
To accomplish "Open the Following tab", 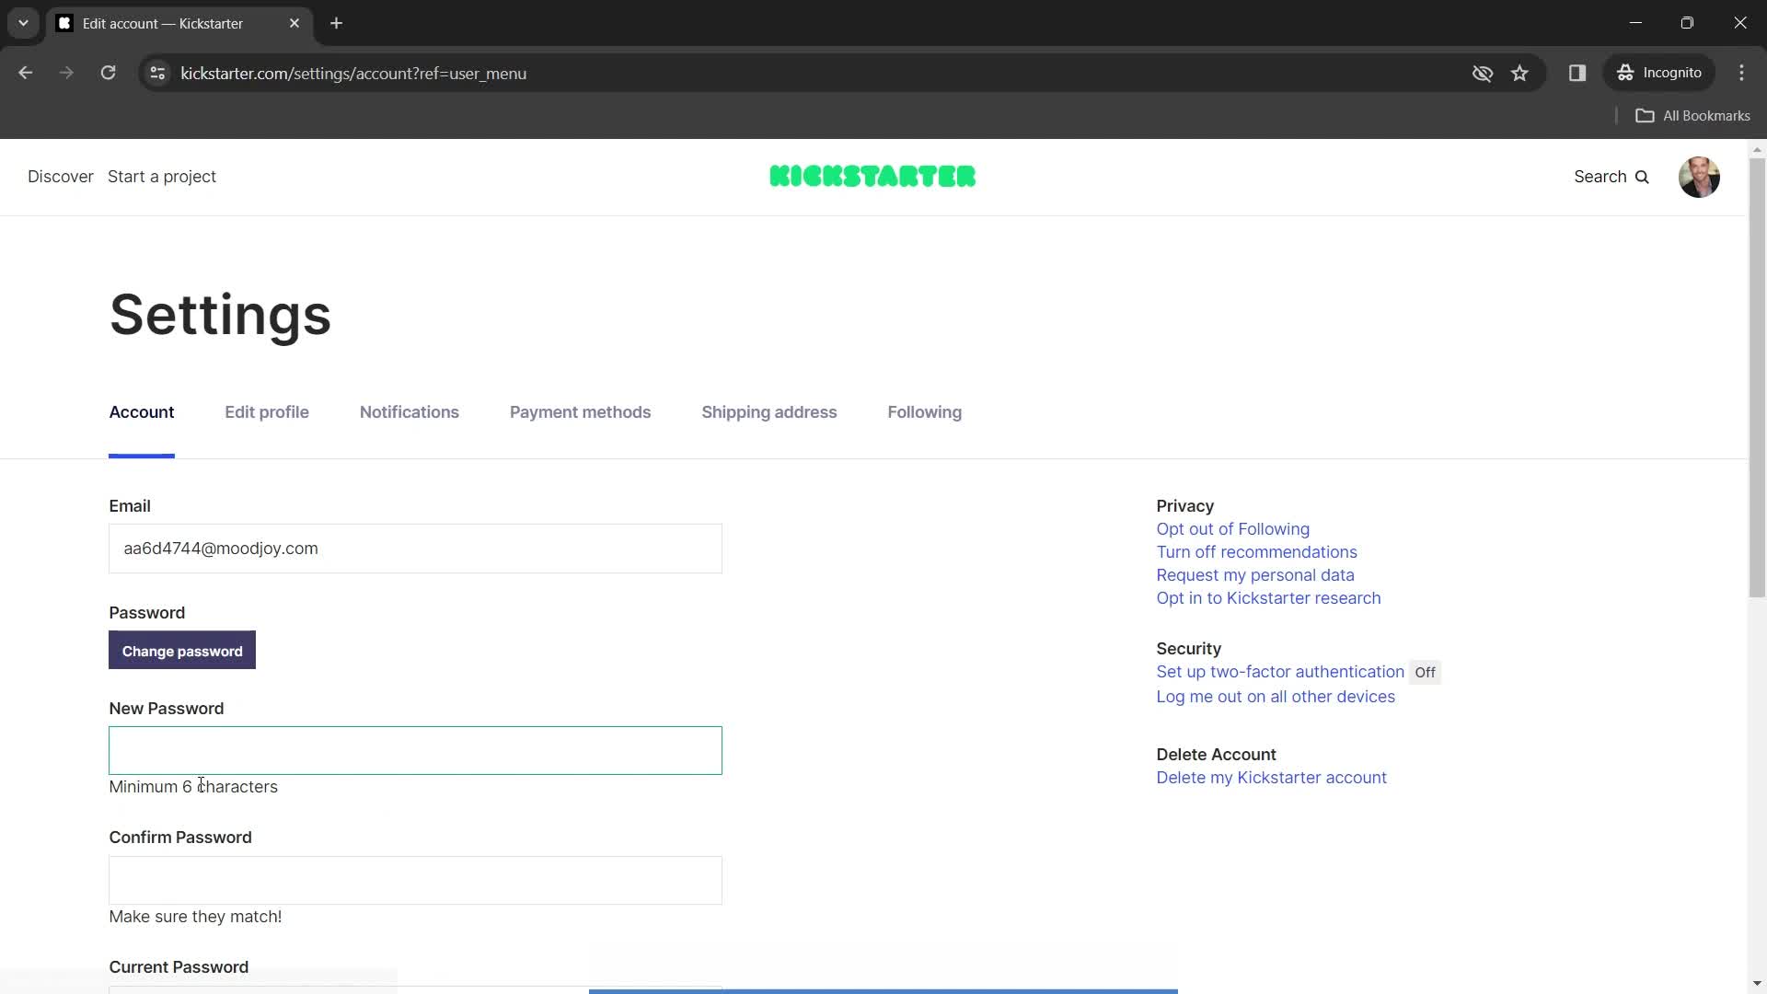I will tap(925, 411).
